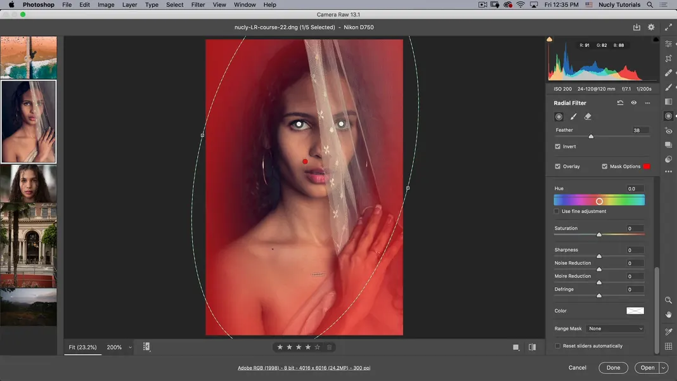This screenshot has height=381, width=677.
Task: Enable Use fine adjustment checkbox
Action: (x=557, y=211)
